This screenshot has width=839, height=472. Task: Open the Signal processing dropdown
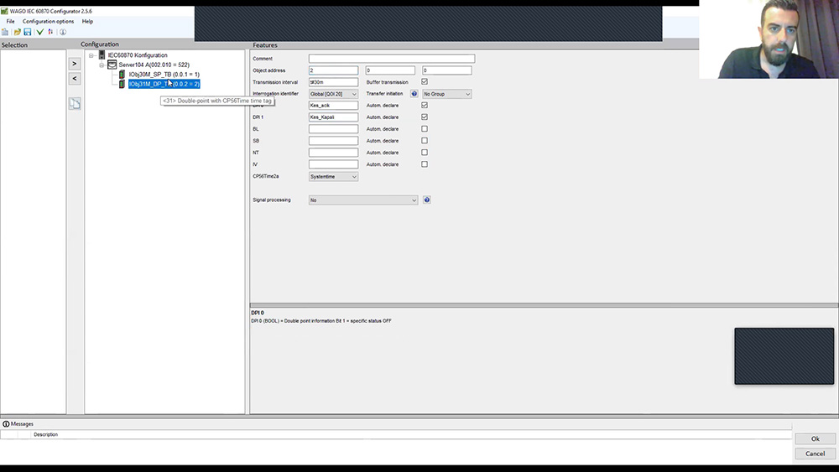point(362,200)
